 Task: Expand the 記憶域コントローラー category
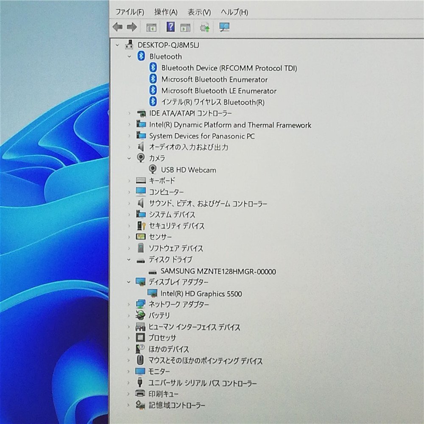tap(129, 405)
